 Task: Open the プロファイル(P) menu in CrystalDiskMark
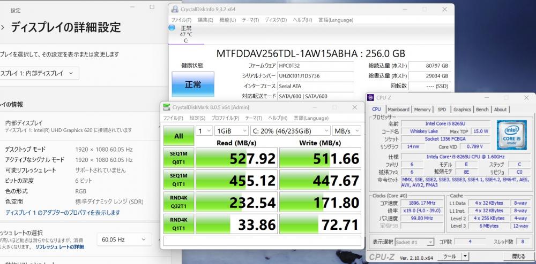(225, 118)
